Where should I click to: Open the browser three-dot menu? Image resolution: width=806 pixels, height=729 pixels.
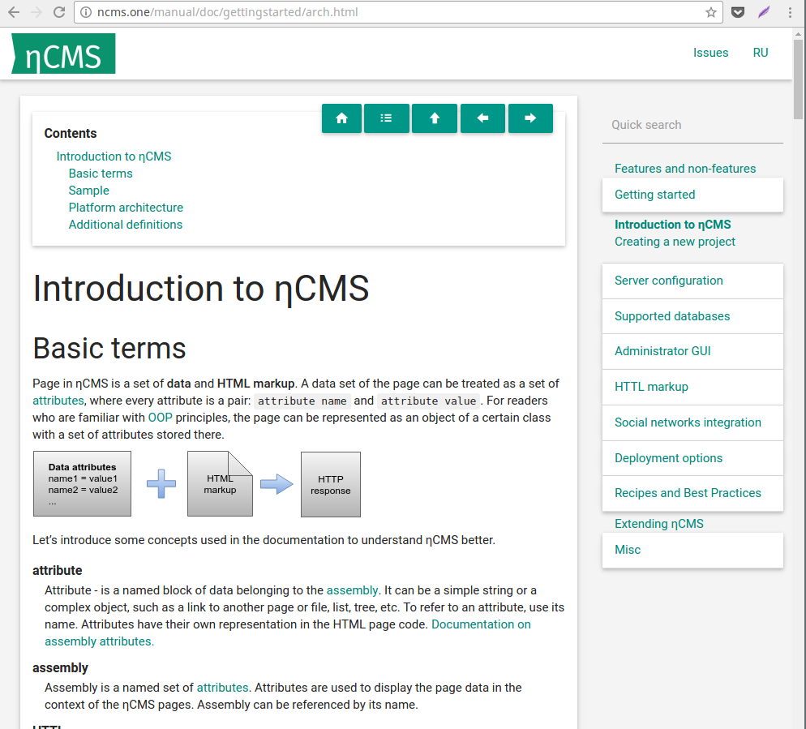pos(790,12)
